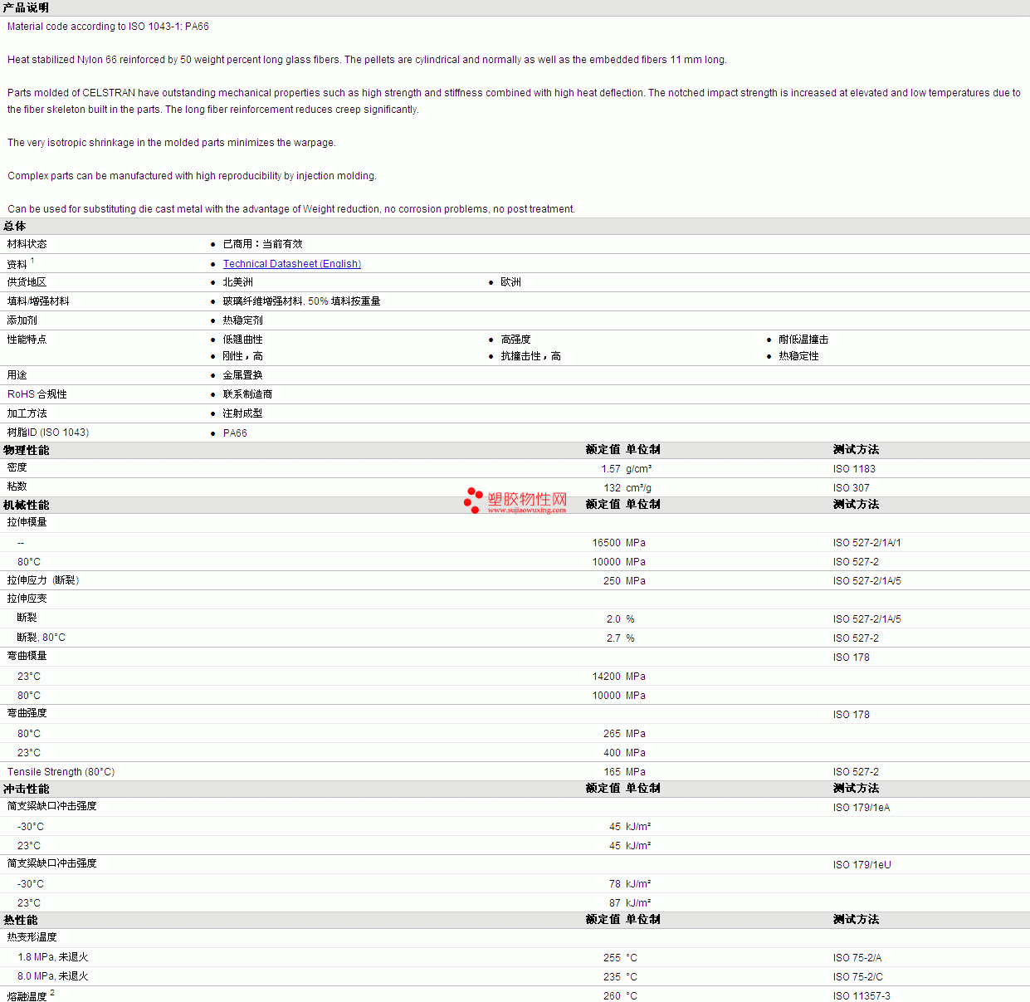The width and height of the screenshot is (1030, 1002).
Task: Click the '总体' section header
Action: coord(15,226)
